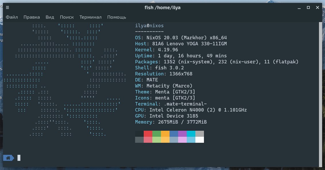Maximize the terminal window
The image size is (325, 170).
(308, 8)
